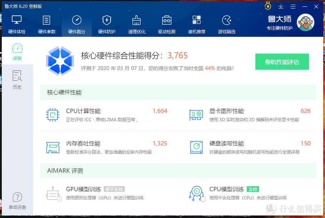Open the 硬件体检 hardware checkup tab
The height and width of the screenshot is (218, 325).
17,24
